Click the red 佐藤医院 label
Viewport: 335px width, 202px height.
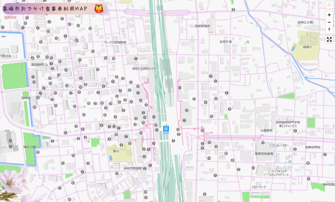click(10, 17)
